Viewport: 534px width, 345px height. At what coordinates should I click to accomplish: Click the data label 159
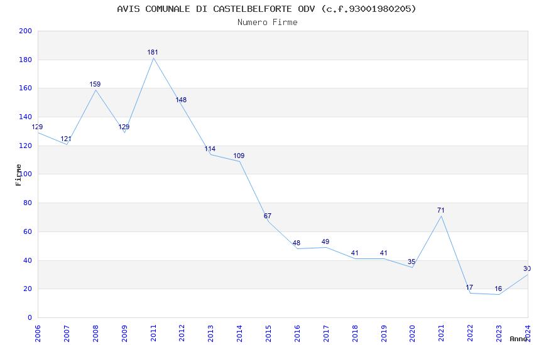[95, 84]
